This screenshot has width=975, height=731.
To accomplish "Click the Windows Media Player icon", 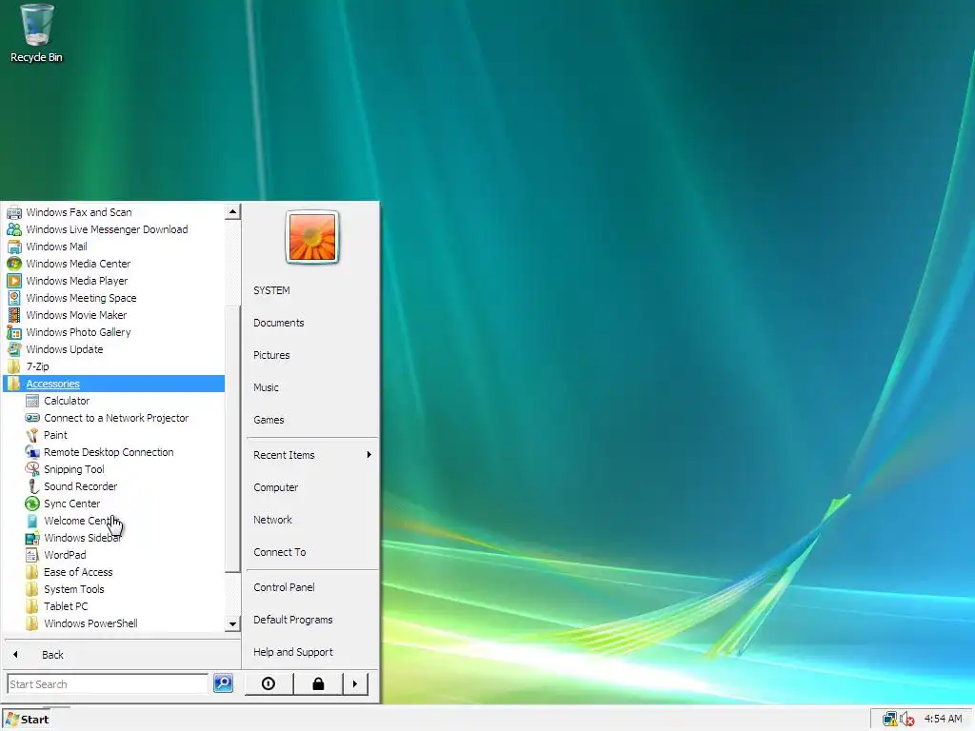I will (x=13, y=281).
